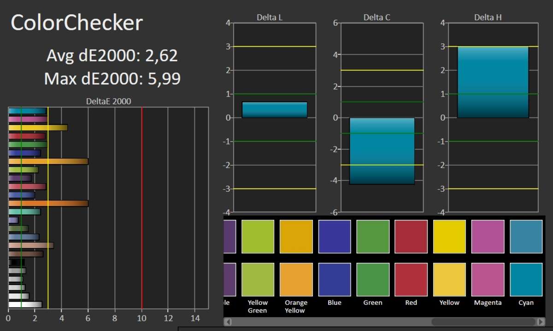Screen dimensions: 553x331
Task: Select the magenta bar in the DeltaE 2000 chart
Action: [x=28, y=119]
